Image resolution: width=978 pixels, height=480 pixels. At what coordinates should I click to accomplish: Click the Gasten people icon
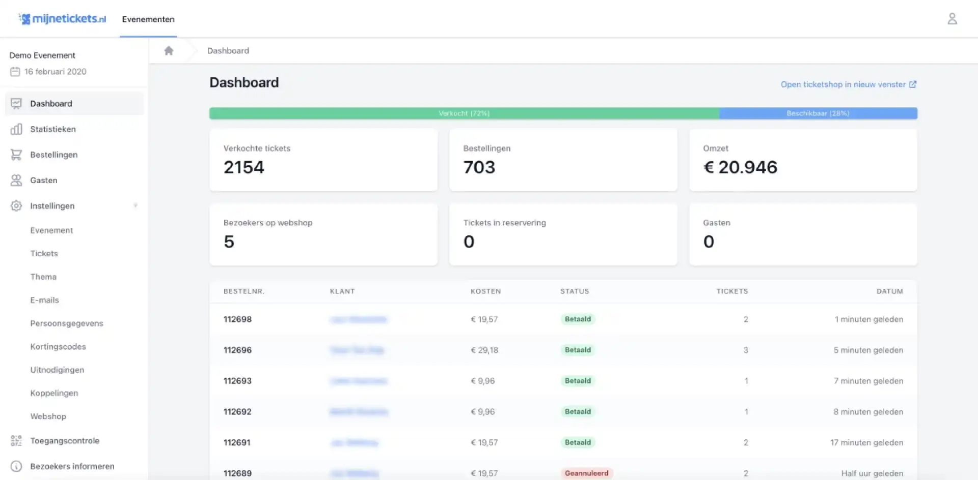(x=16, y=181)
